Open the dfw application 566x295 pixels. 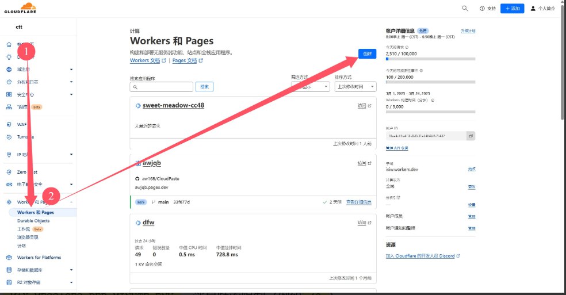pyautogui.click(x=148, y=223)
